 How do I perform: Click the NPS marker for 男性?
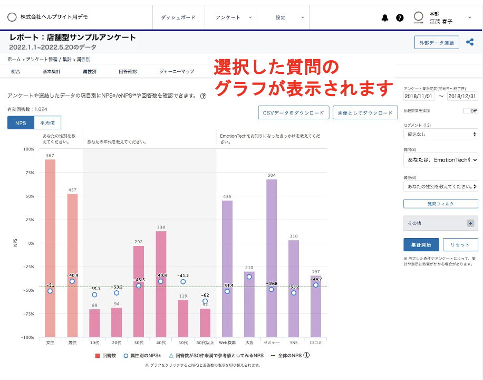(72, 281)
